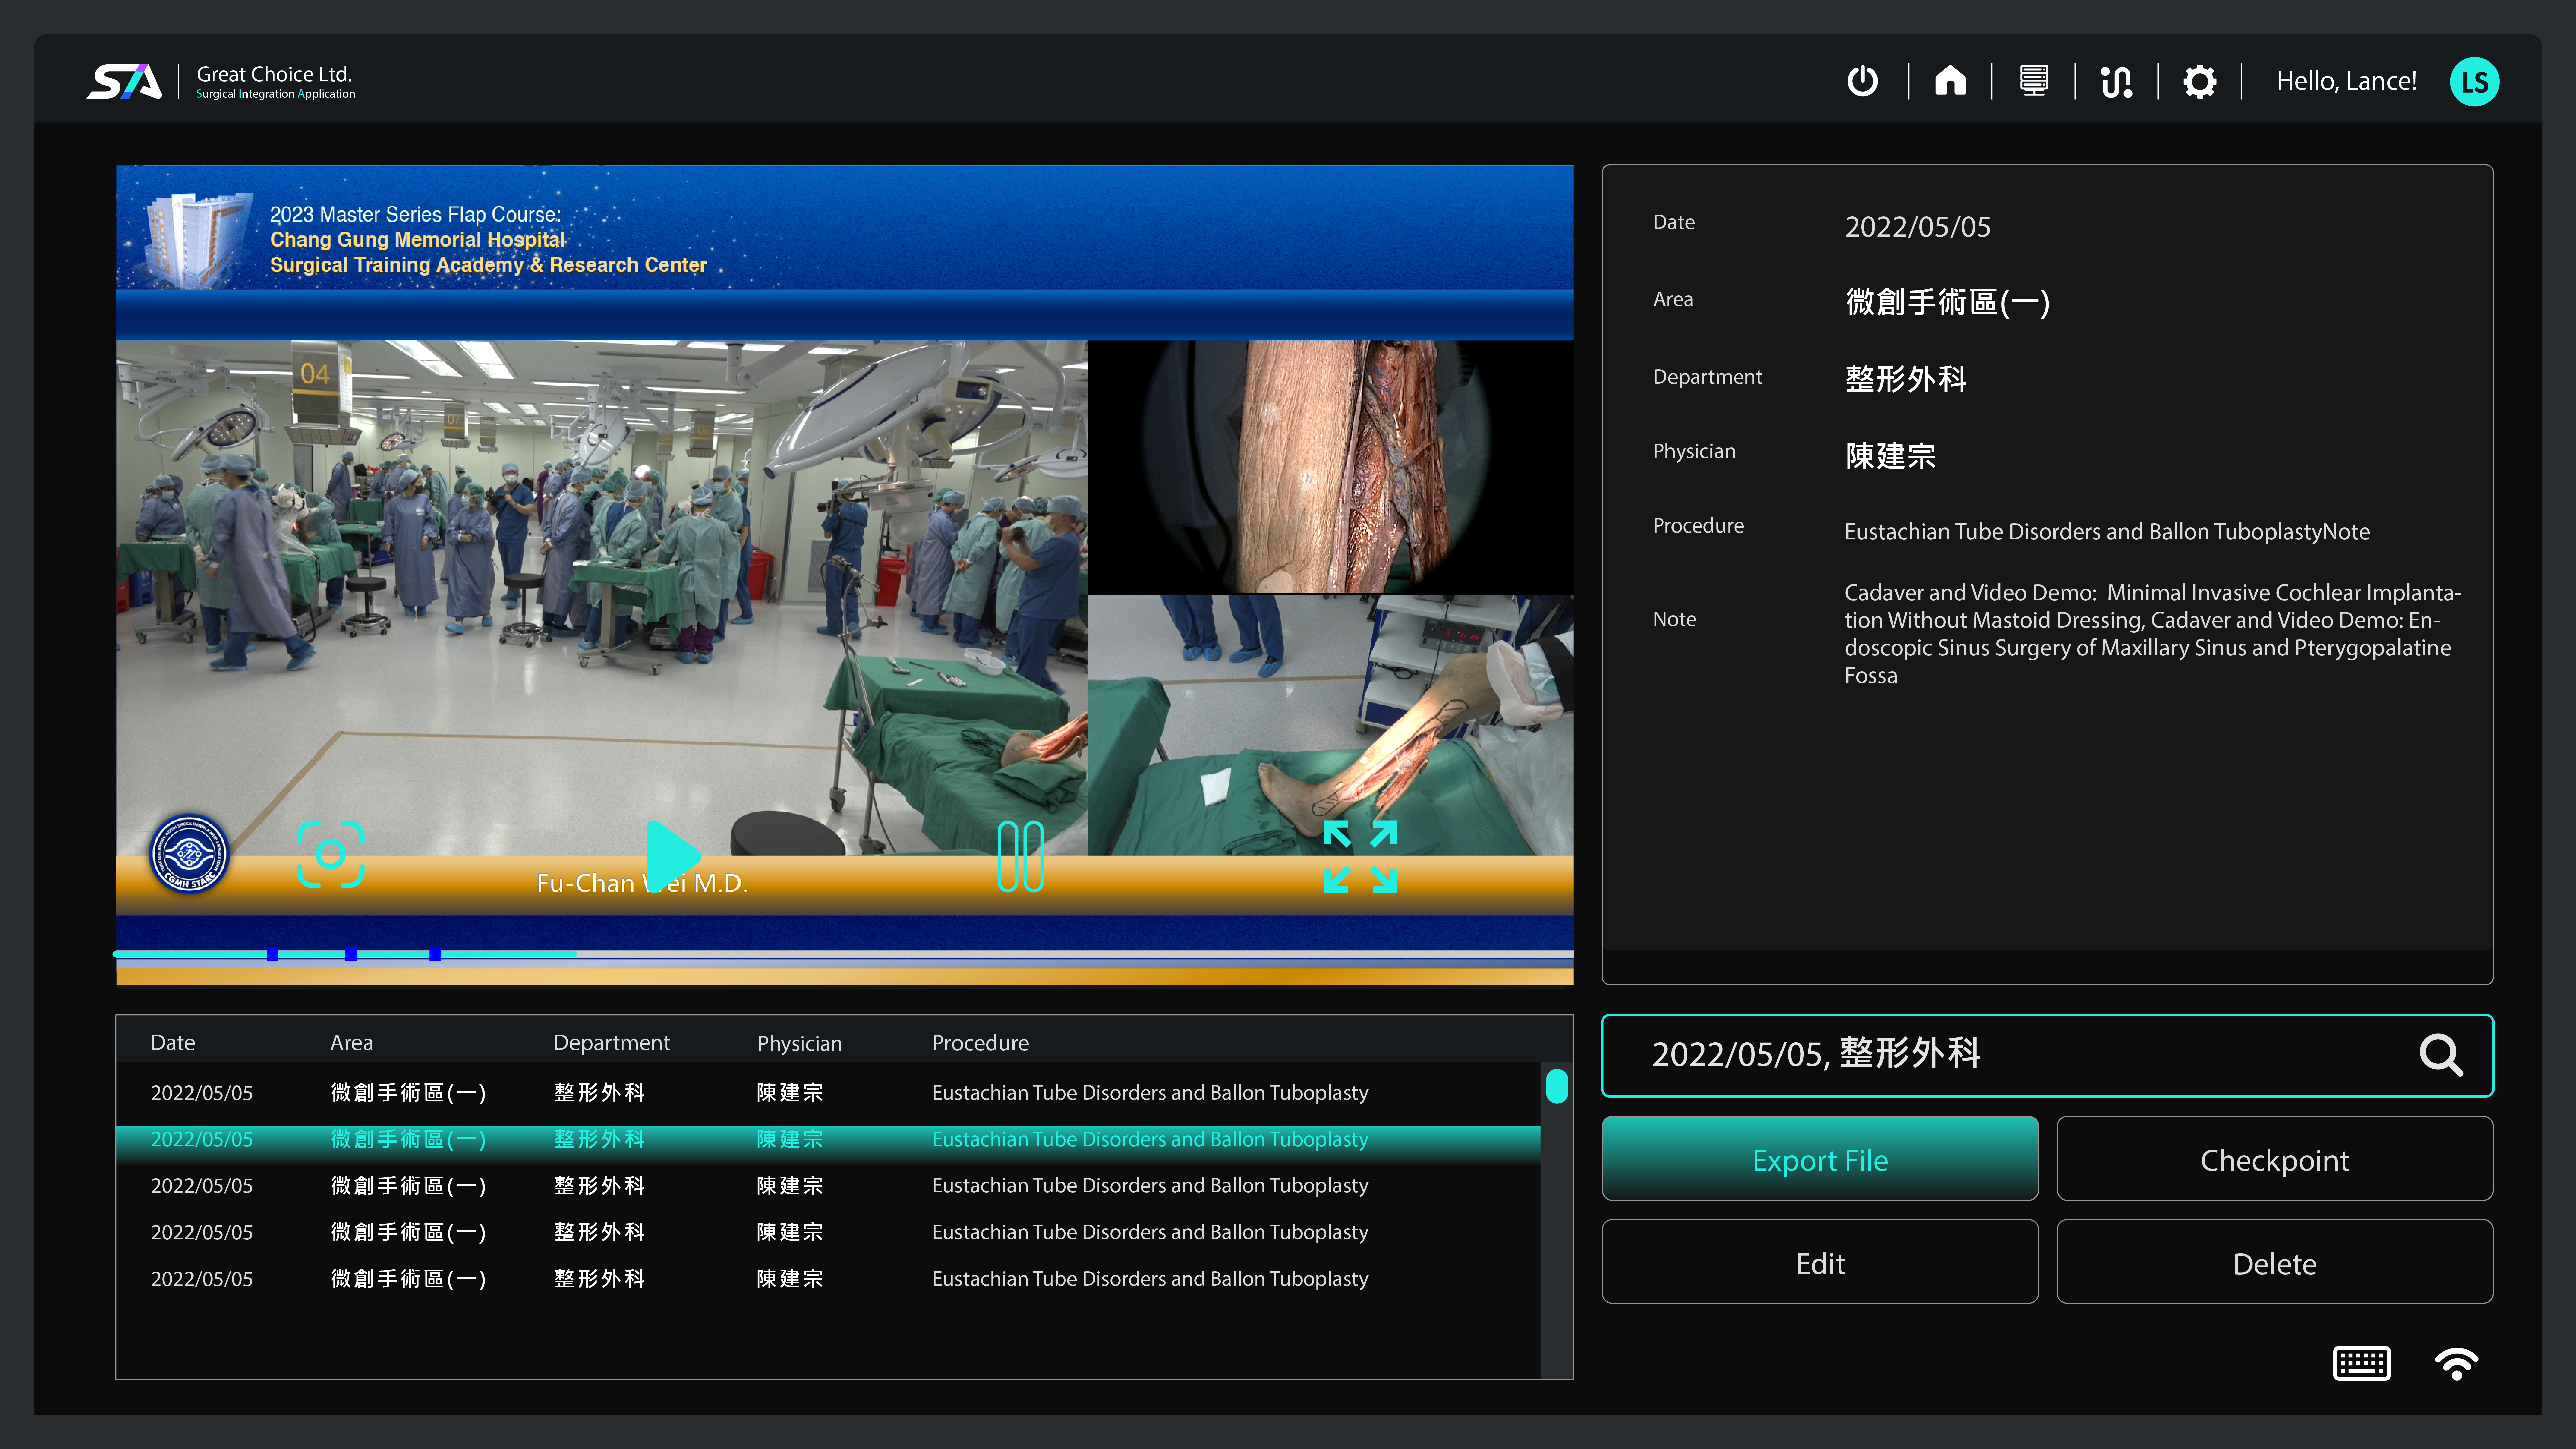Seek on the video progress bar
The height and width of the screenshot is (1449, 2576).
[x=843, y=954]
